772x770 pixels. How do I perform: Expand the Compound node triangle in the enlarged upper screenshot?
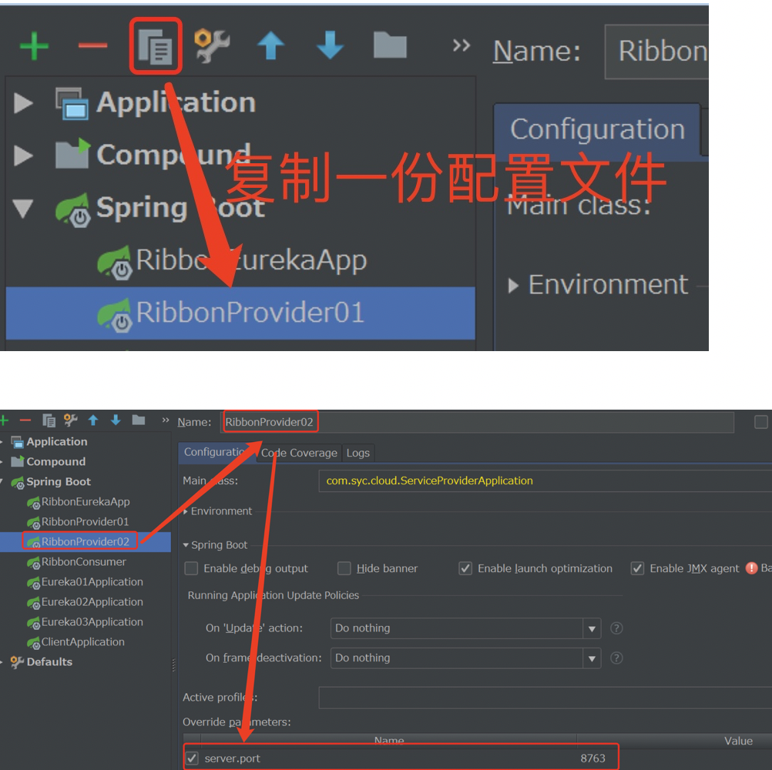tap(23, 156)
